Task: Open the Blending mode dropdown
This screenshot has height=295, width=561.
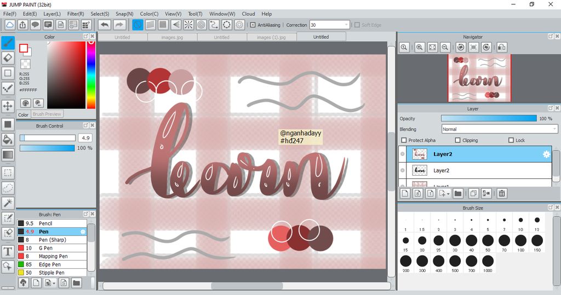Action: pos(500,129)
